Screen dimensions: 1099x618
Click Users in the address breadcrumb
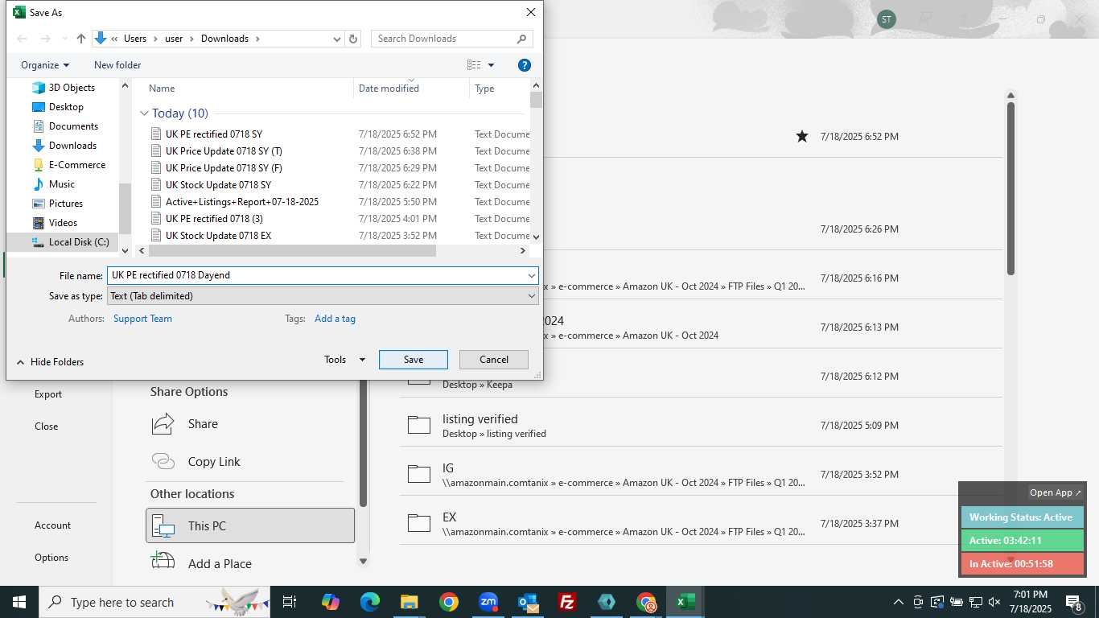click(x=135, y=39)
